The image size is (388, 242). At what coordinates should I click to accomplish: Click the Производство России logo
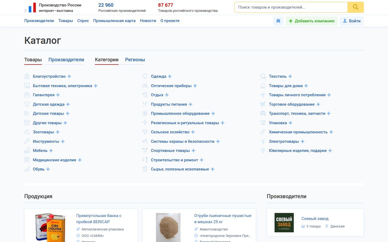point(53,8)
